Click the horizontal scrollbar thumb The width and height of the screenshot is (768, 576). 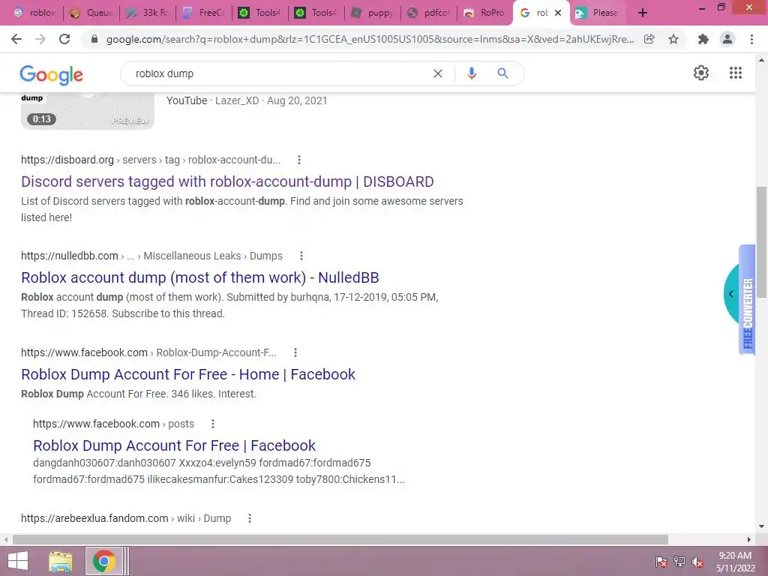pyautogui.click(x=340, y=539)
